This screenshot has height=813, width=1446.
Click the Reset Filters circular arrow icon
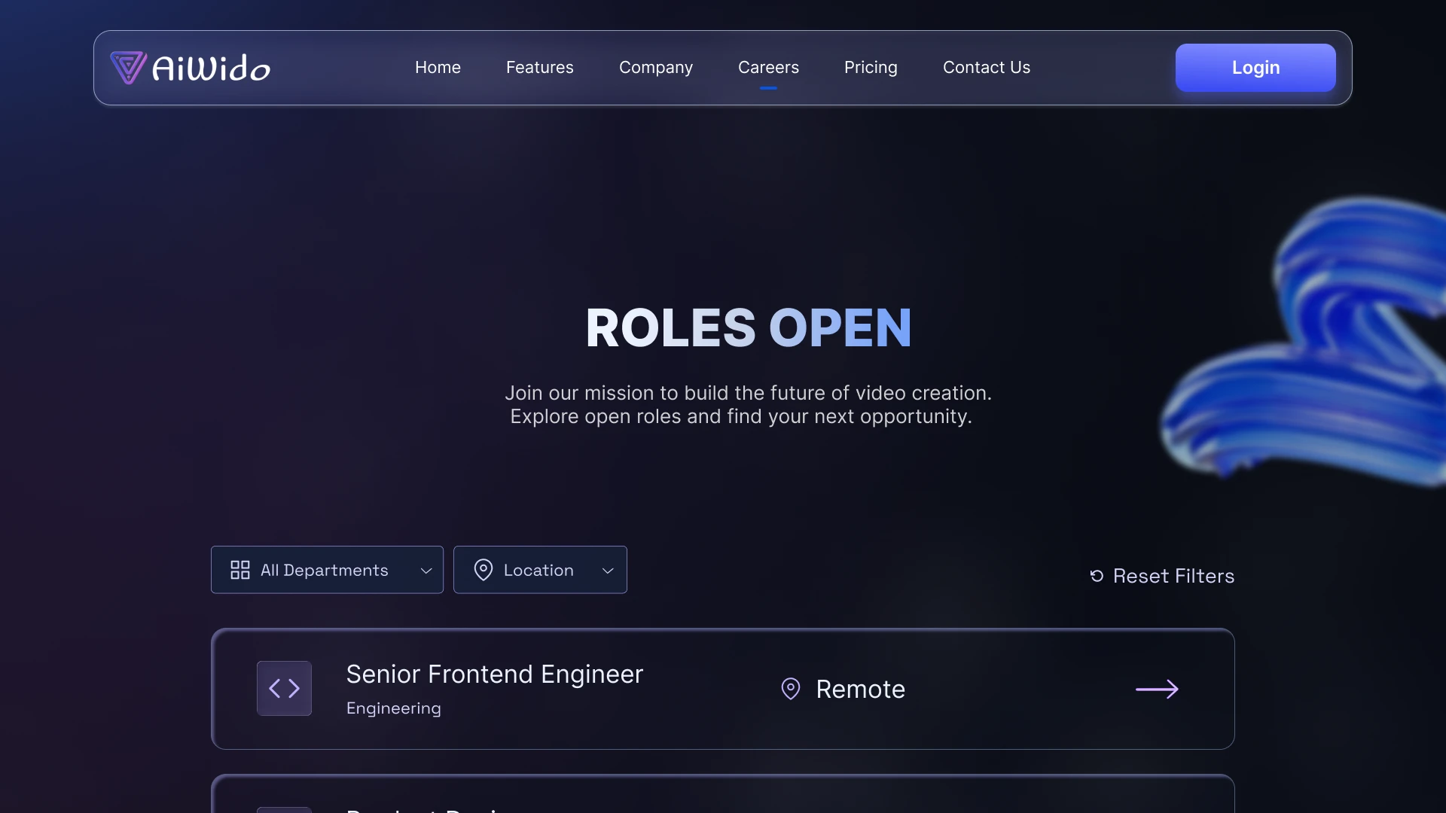(x=1097, y=576)
